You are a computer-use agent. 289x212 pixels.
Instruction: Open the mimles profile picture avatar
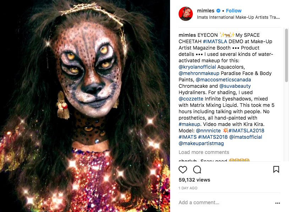[186, 13]
